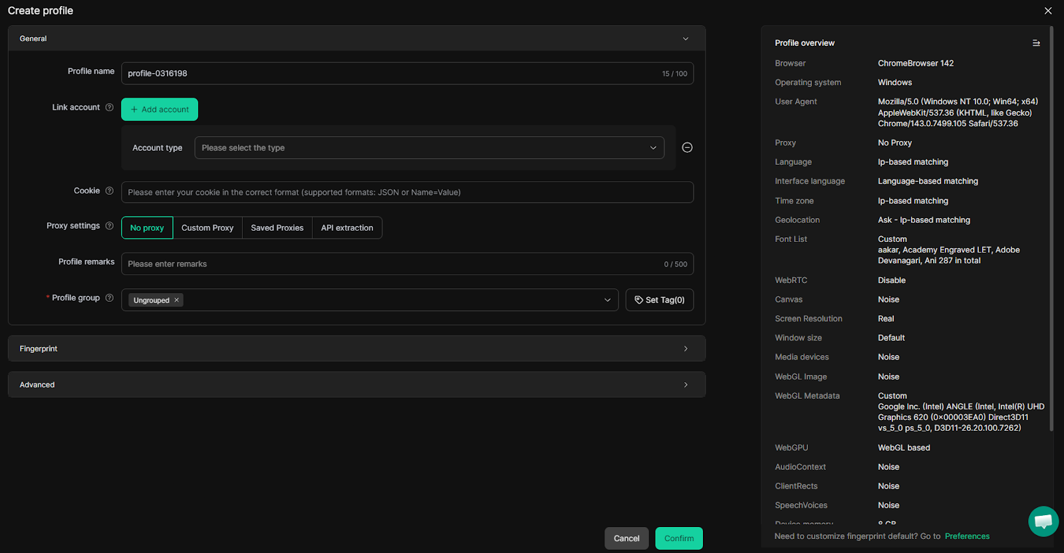Collapse the General section

pos(685,39)
